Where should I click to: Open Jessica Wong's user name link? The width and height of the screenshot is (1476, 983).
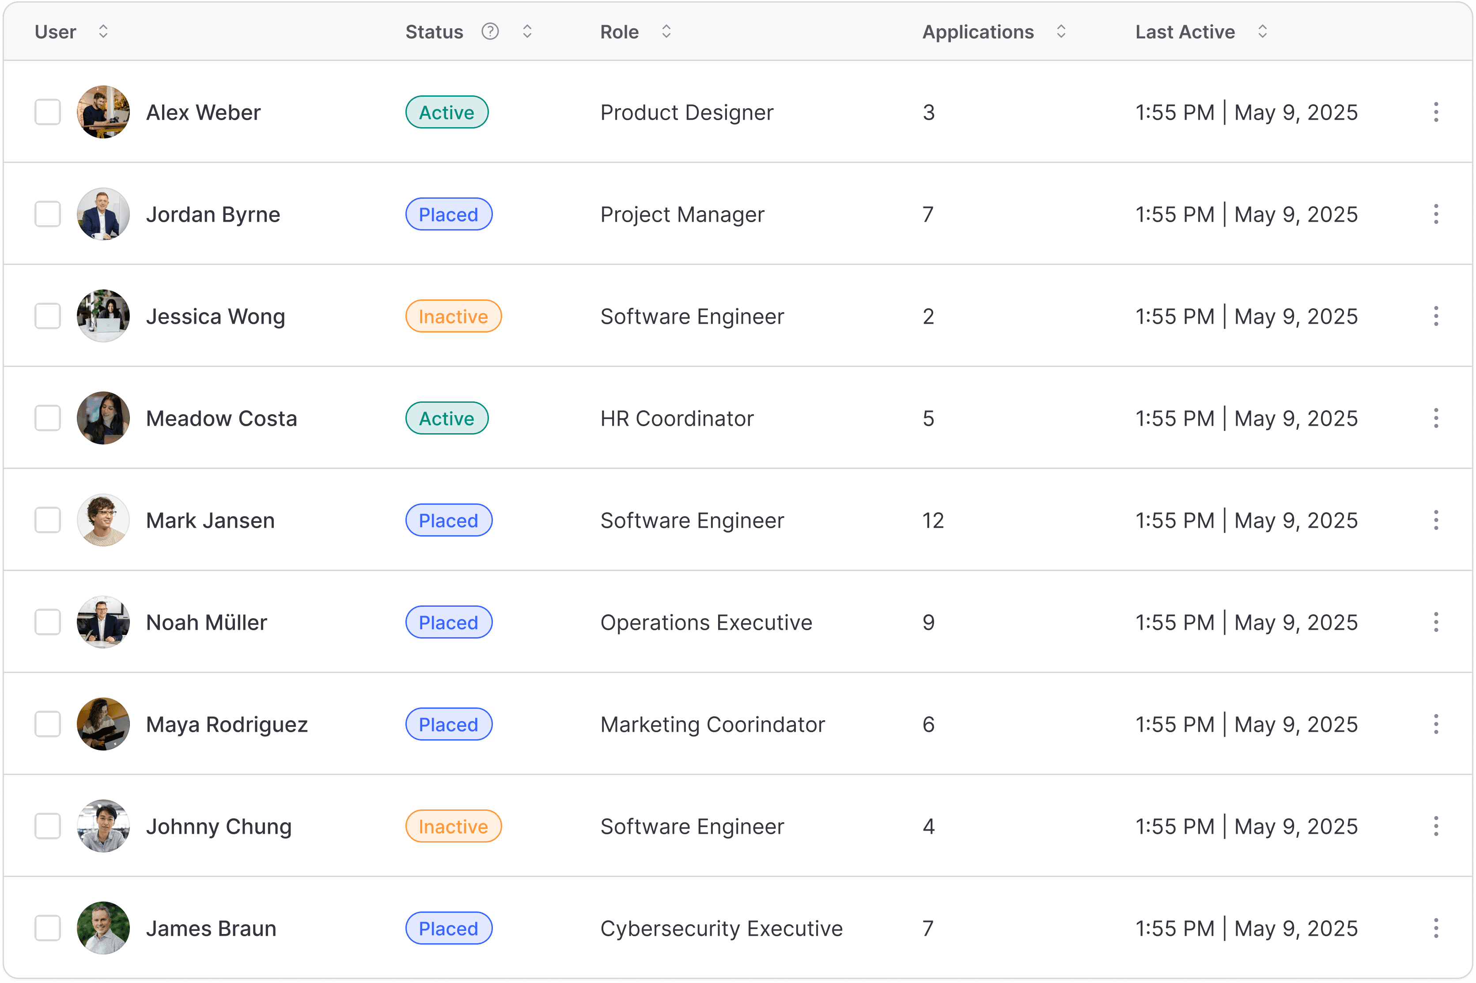click(x=215, y=317)
